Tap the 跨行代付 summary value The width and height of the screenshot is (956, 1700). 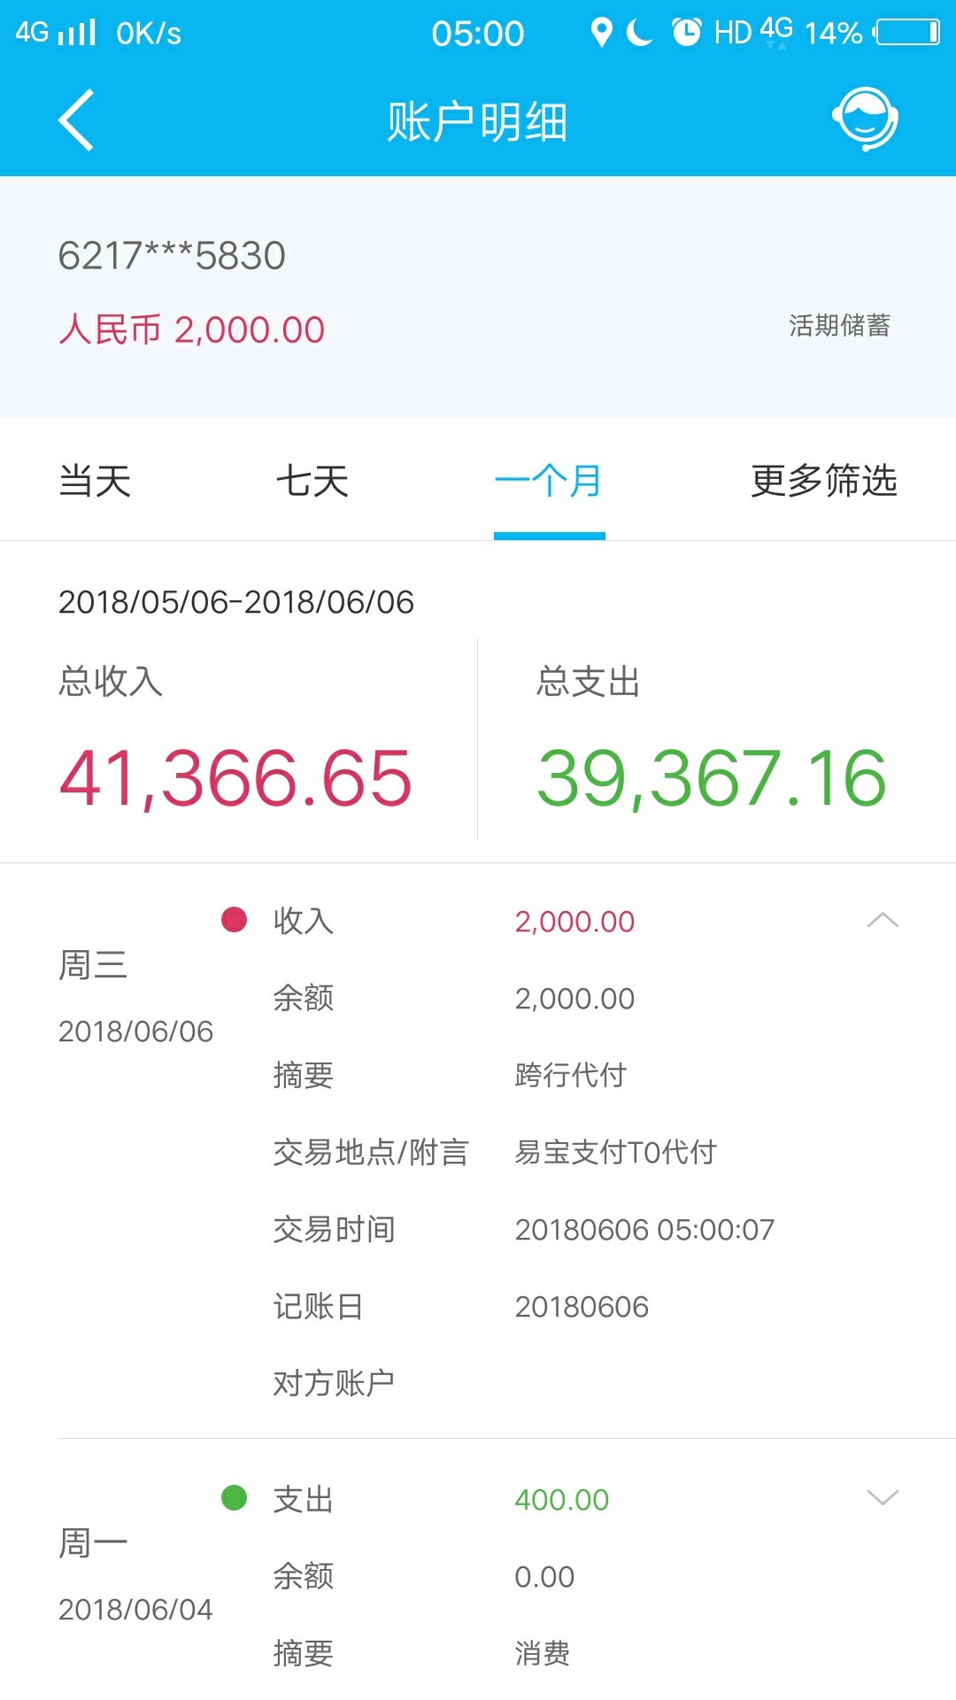[571, 1076]
